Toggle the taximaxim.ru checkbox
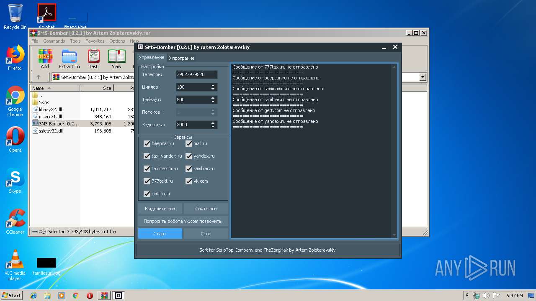The height and width of the screenshot is (301, 536). 147,168
